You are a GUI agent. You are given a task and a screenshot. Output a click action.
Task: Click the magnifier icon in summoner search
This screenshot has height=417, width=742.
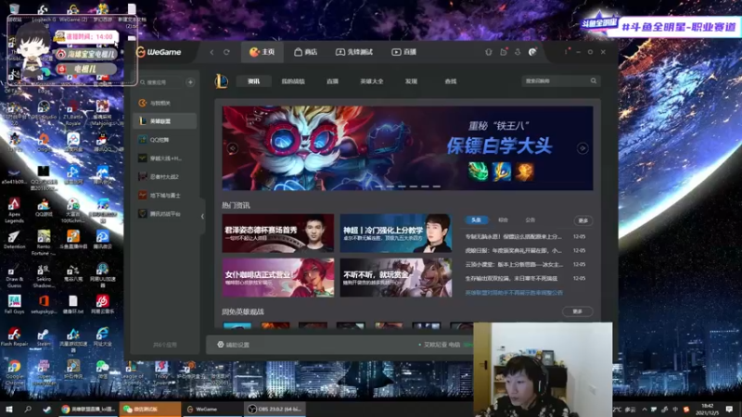594,81
